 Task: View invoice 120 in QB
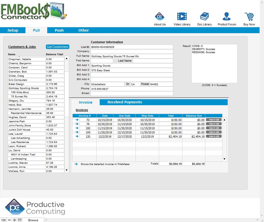click(214, 136)
